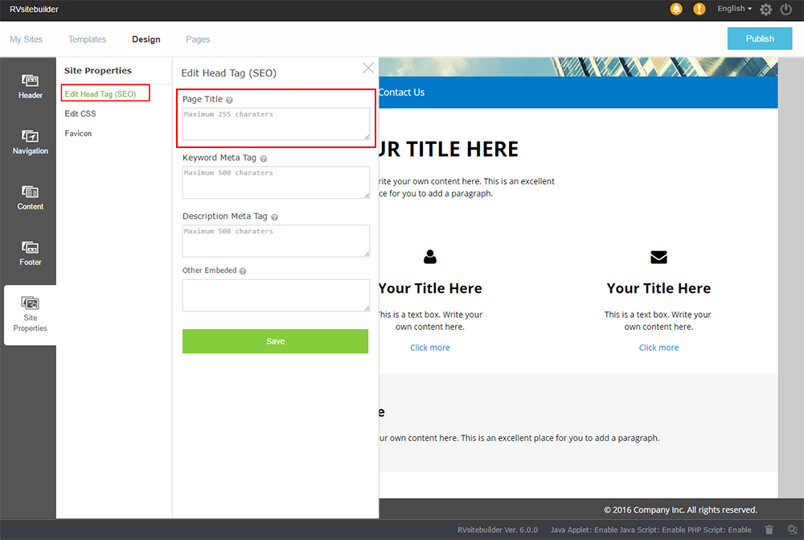Close the Edit Head Tag panel
804x540 pixels.
368,68
